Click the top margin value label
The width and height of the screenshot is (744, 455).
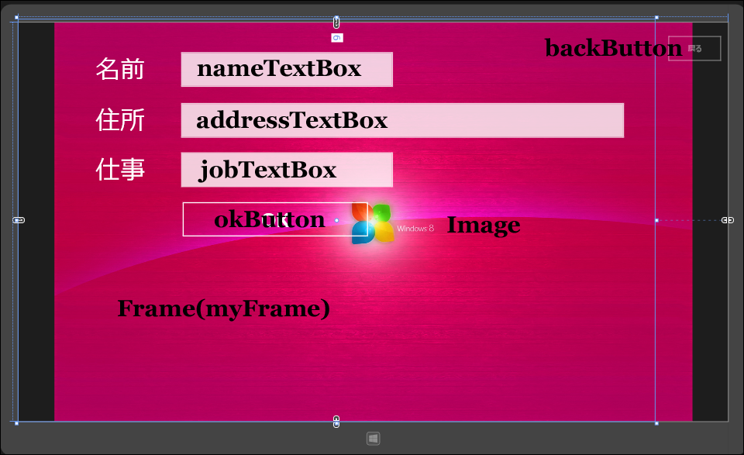coord(337,38)
